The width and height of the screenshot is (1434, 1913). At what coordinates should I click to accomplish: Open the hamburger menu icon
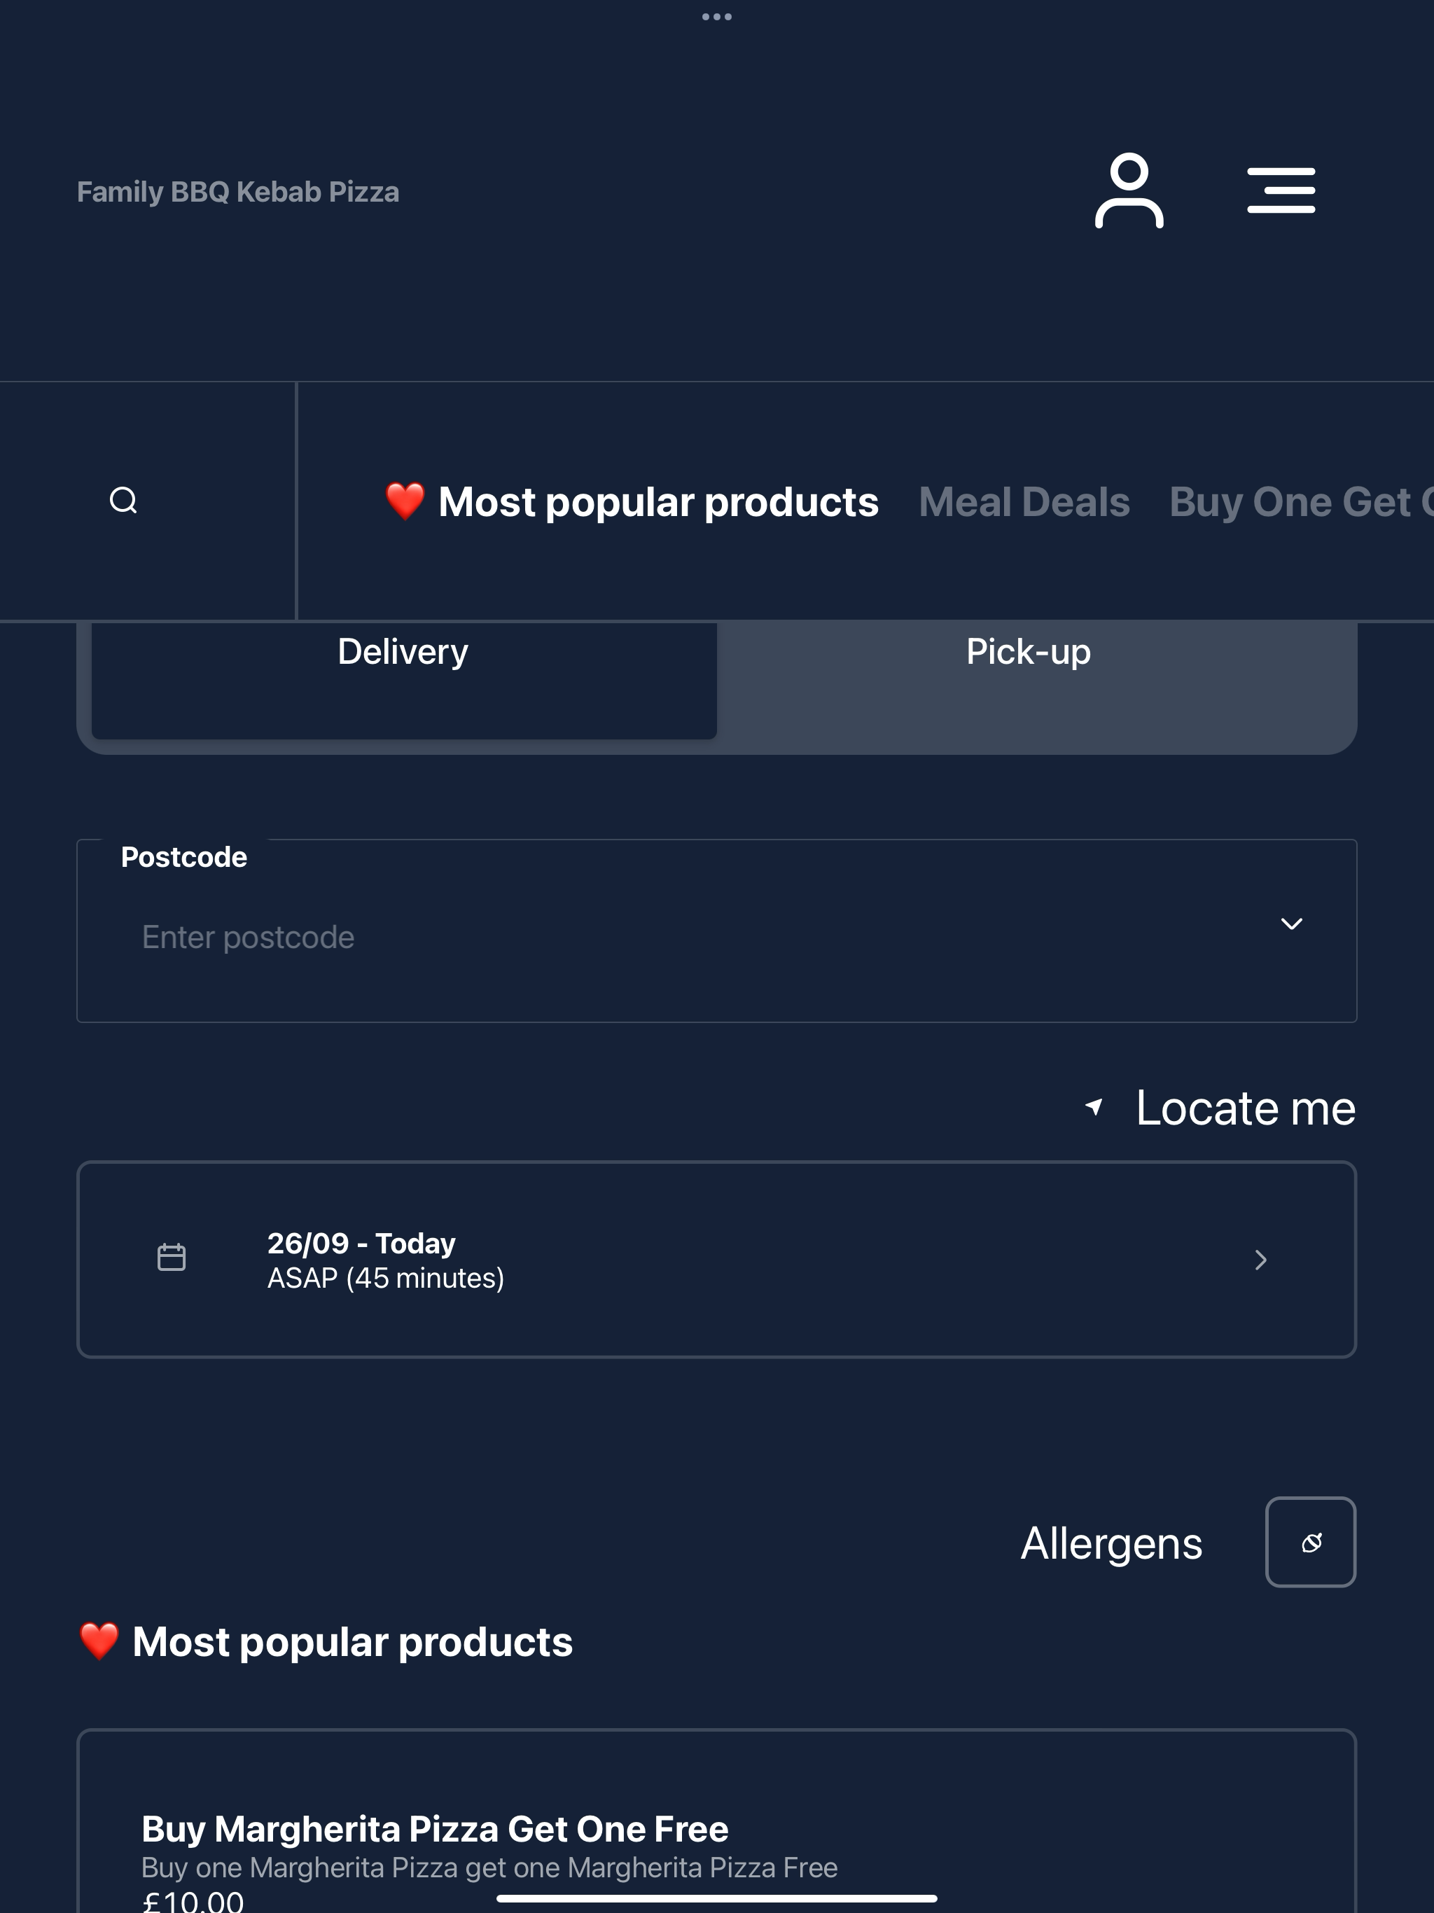pos(1281,190)
